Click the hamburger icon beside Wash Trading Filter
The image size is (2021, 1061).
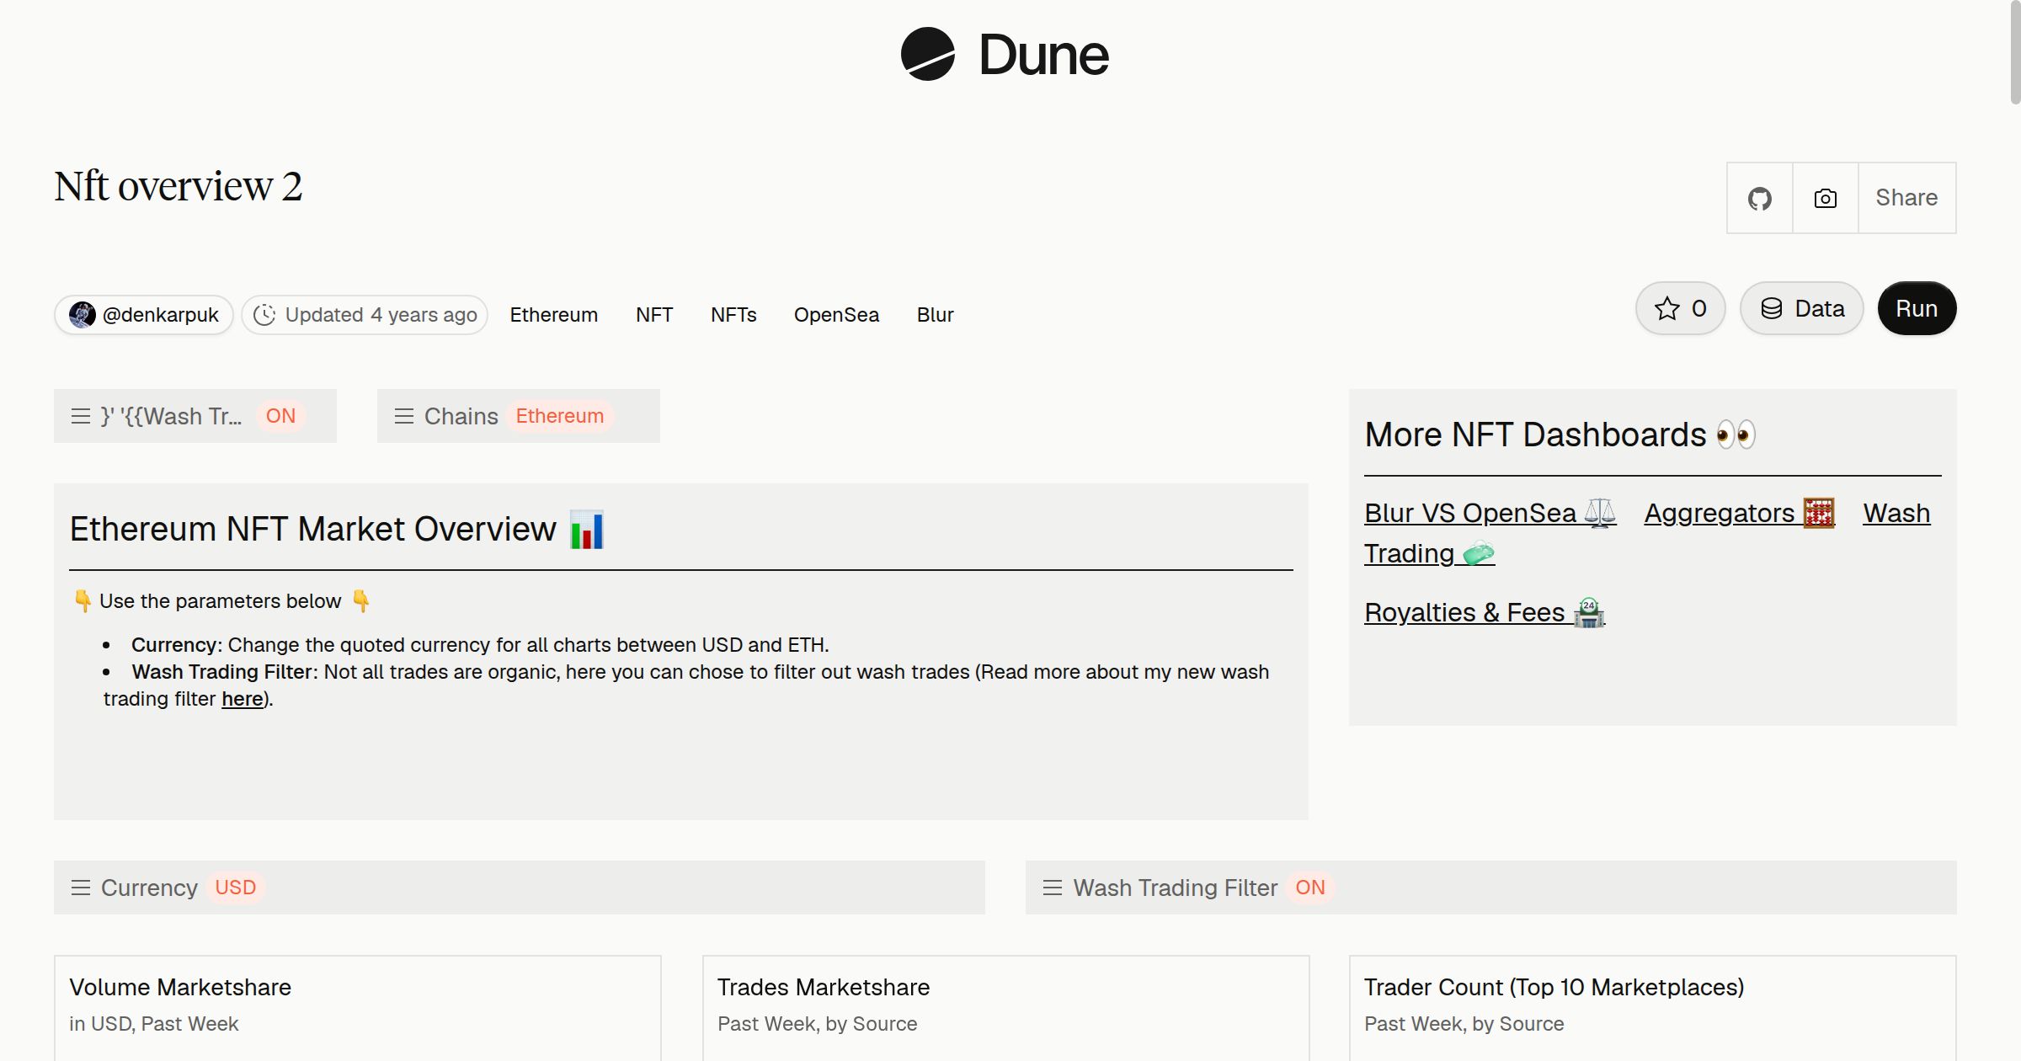tap(1053, 888)
